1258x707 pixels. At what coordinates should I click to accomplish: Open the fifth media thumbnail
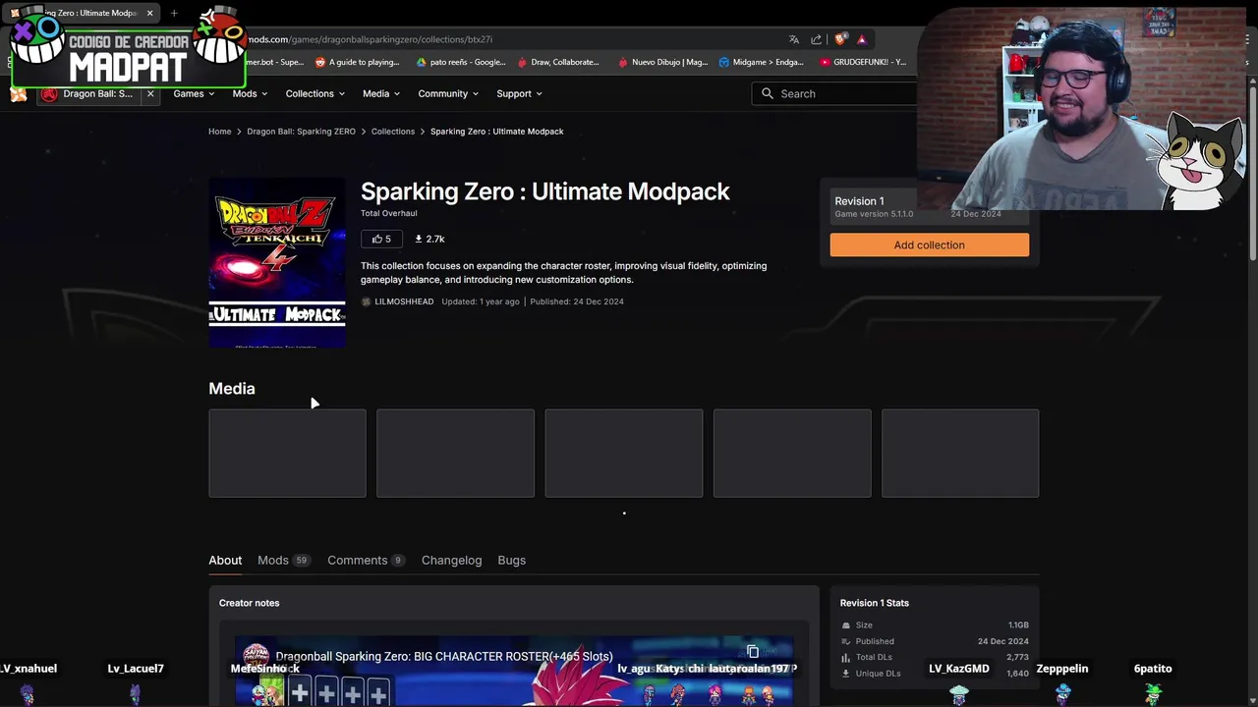(x=960, y=453)
